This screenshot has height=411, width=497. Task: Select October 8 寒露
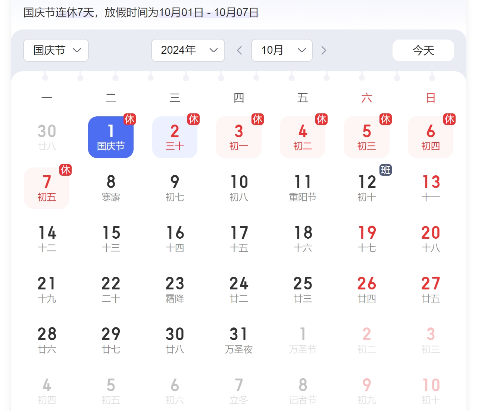coord(111,188)
